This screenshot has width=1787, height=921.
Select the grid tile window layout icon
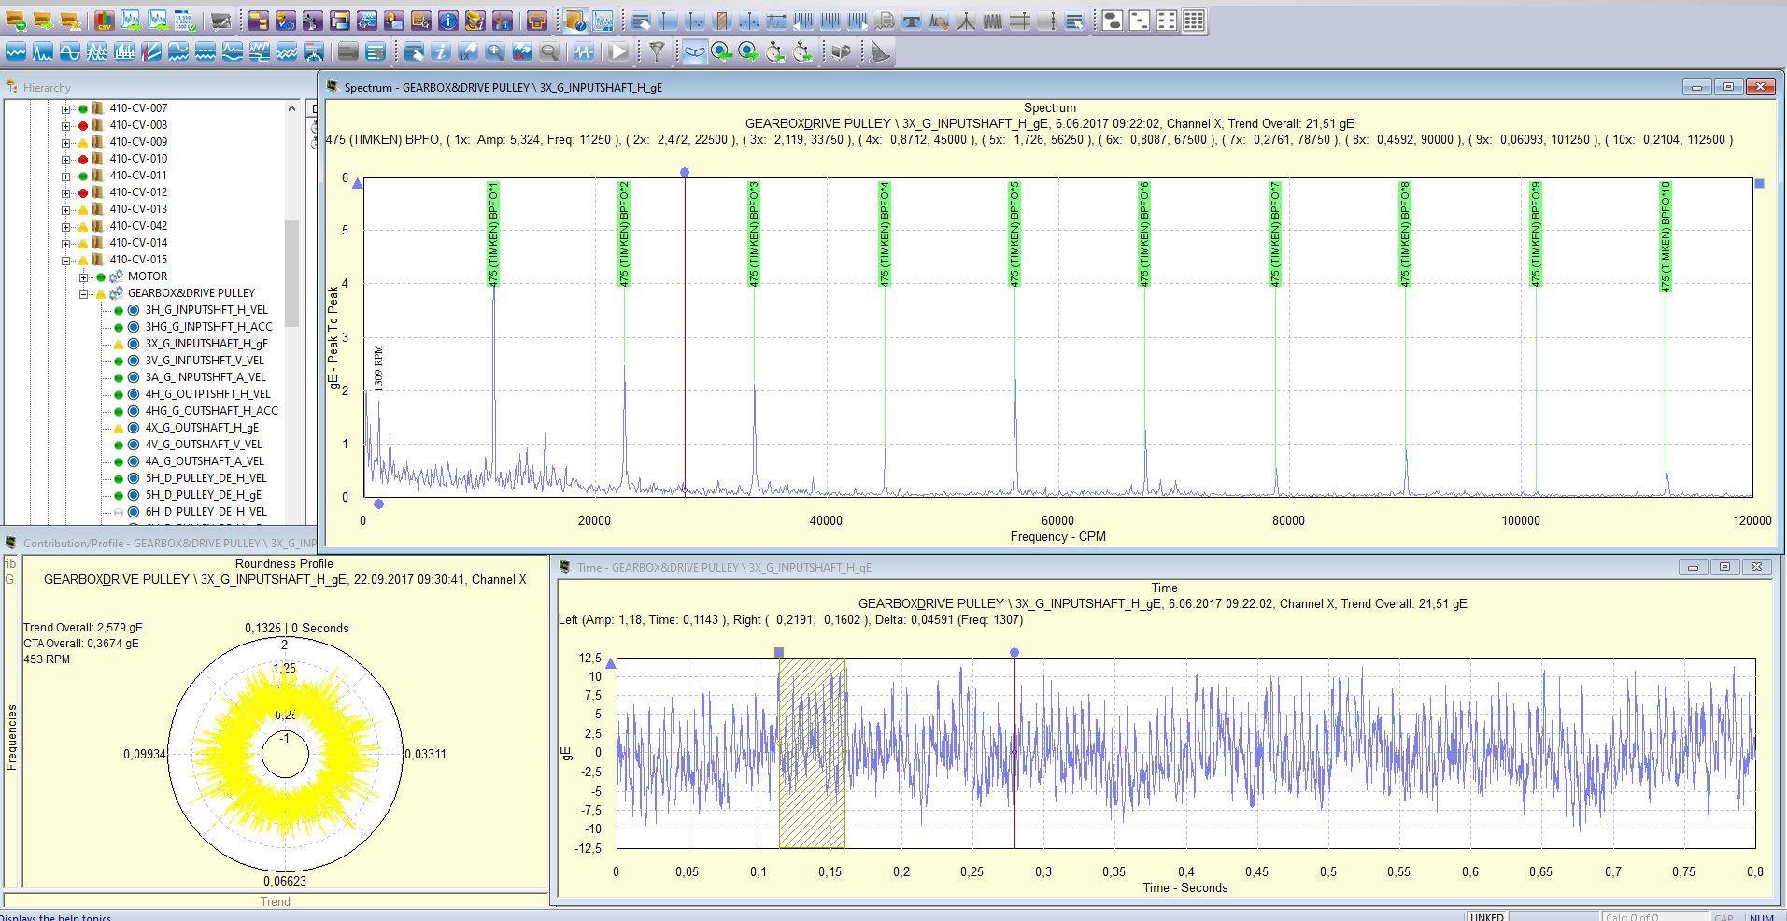click(1194, 21)
